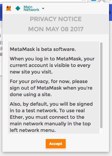The width and height of the screenshot is (112, 156).
Task: Click the 'MetaMask is beta software' sentence
Action: coord(43,49)
